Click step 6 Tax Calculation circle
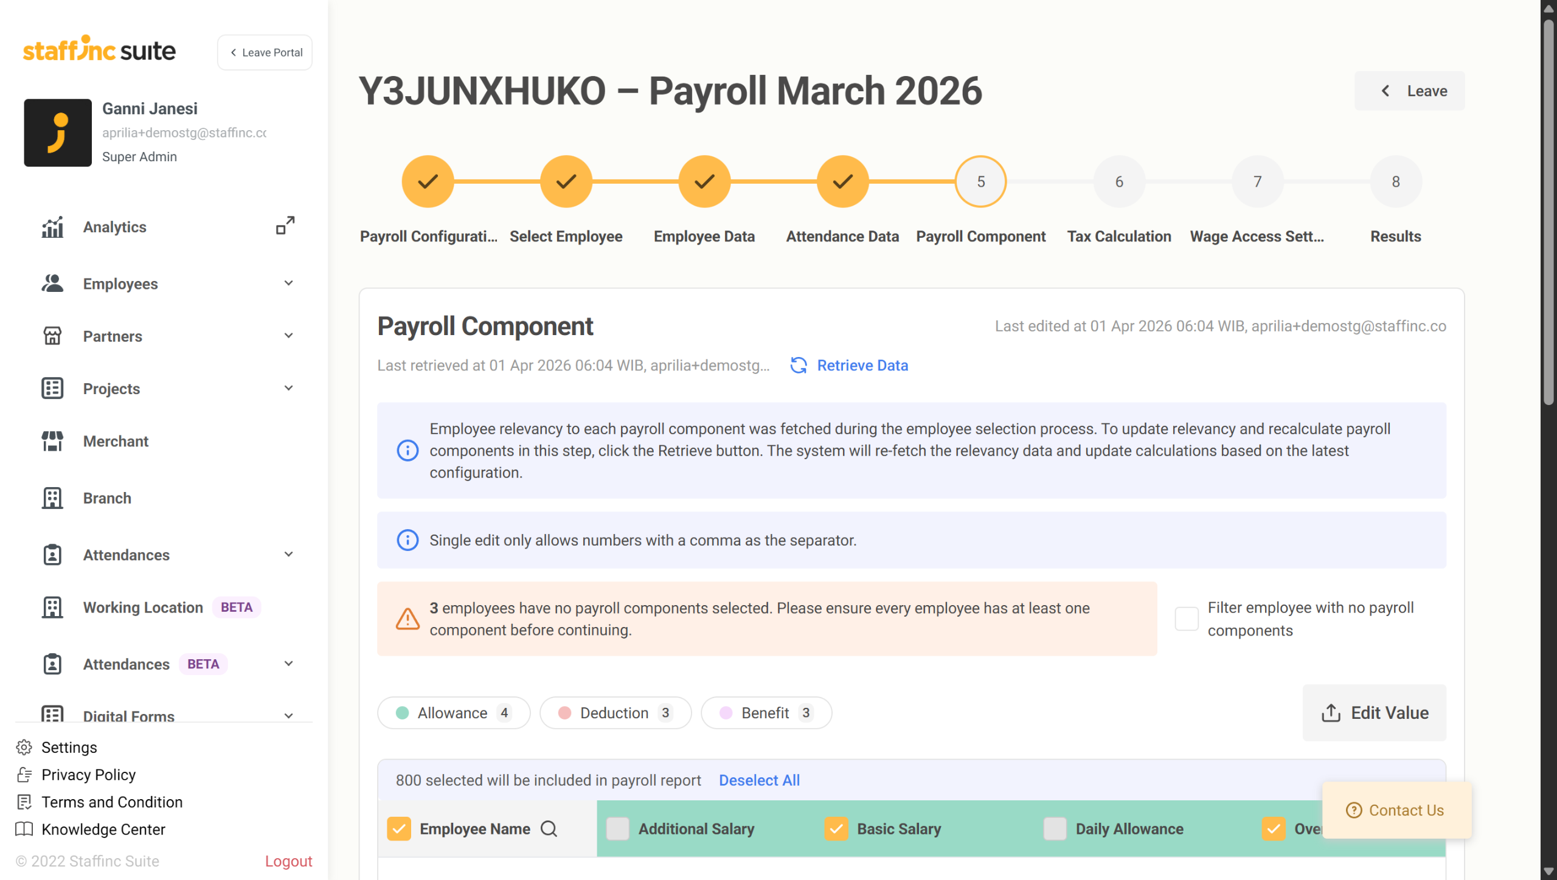The image size is (1557, 880). [1119, 181]
